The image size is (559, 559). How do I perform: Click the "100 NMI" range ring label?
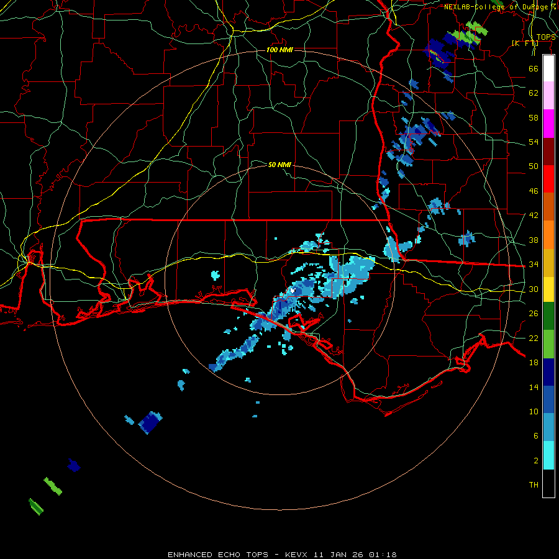[279, 50]
